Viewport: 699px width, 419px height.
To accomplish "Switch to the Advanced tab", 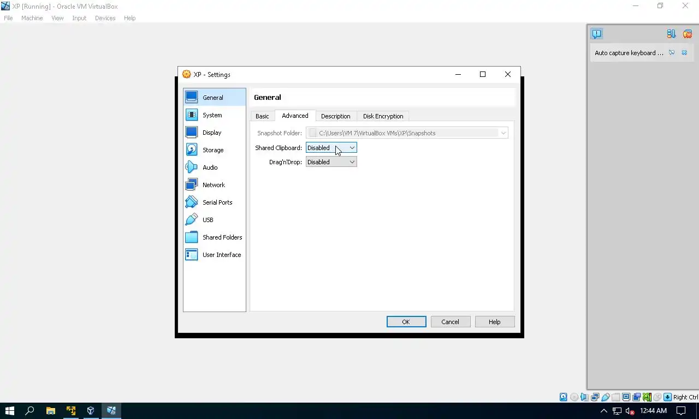I will click(295, 116).
